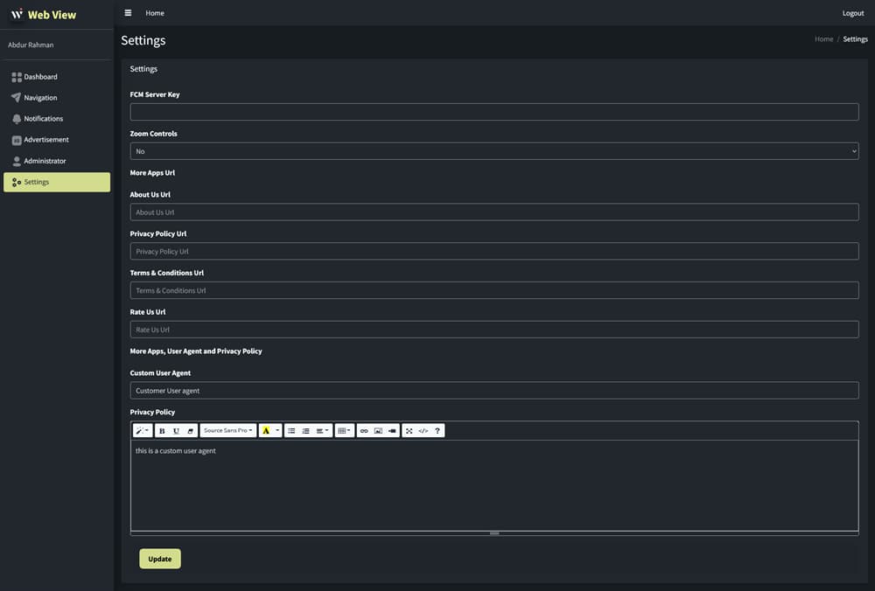Click the eraser remove-formatting icon

[x=190, y=430]
